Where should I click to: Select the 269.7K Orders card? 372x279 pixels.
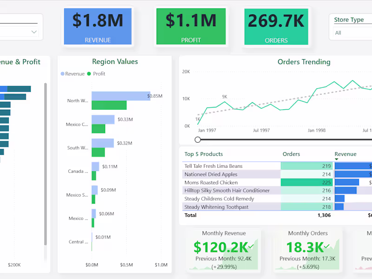tap(276, 27)
